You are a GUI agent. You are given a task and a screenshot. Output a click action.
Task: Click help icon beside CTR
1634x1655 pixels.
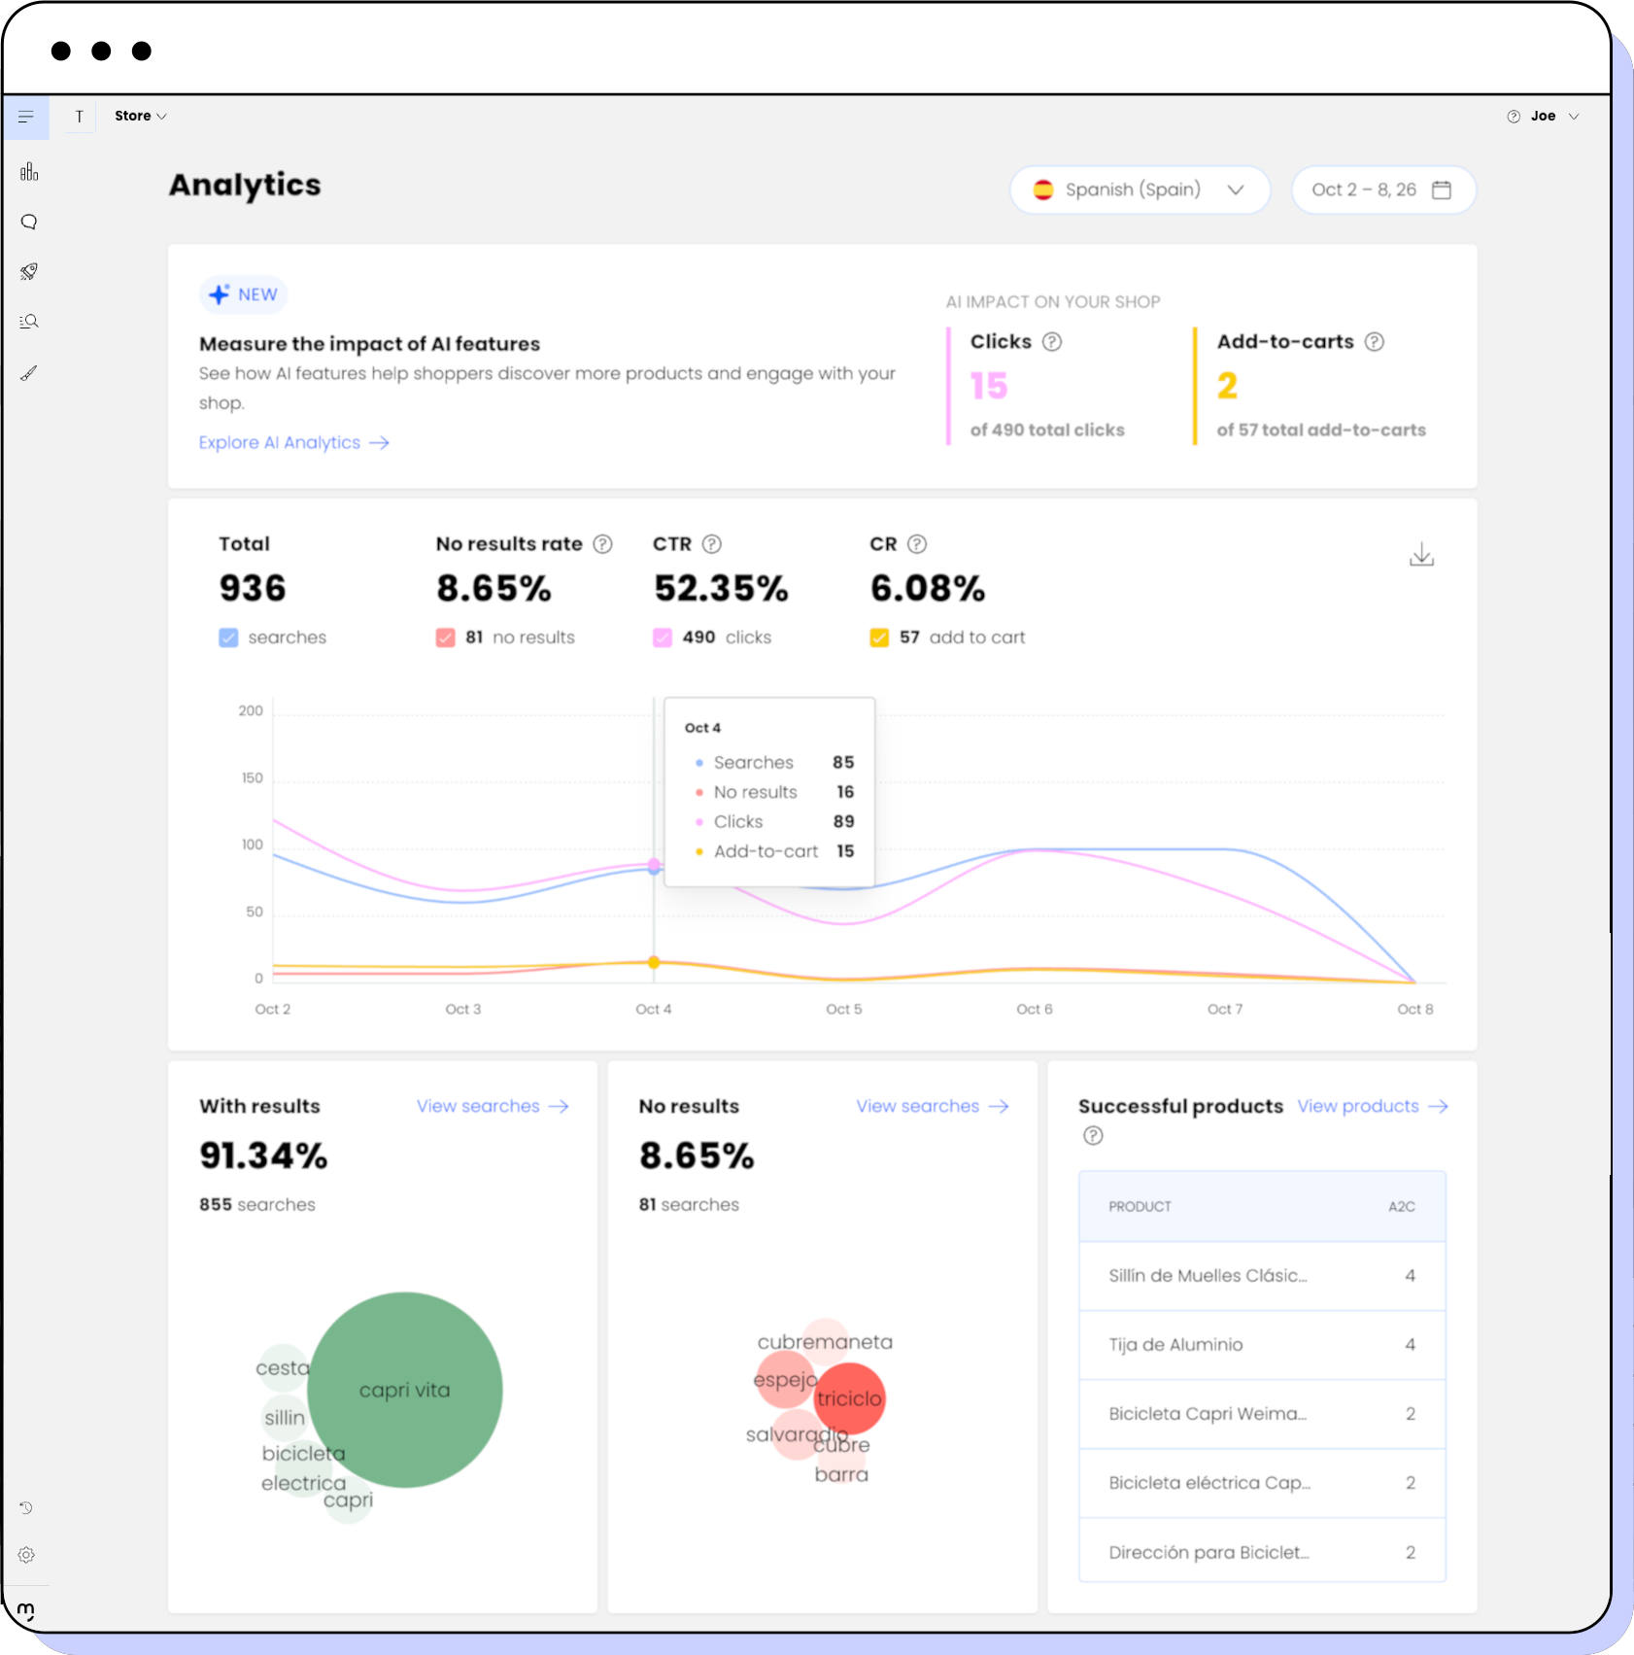click(712, 544)
